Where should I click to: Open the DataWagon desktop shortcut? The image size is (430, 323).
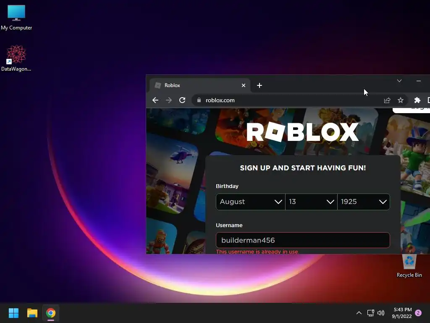(16, 58)
